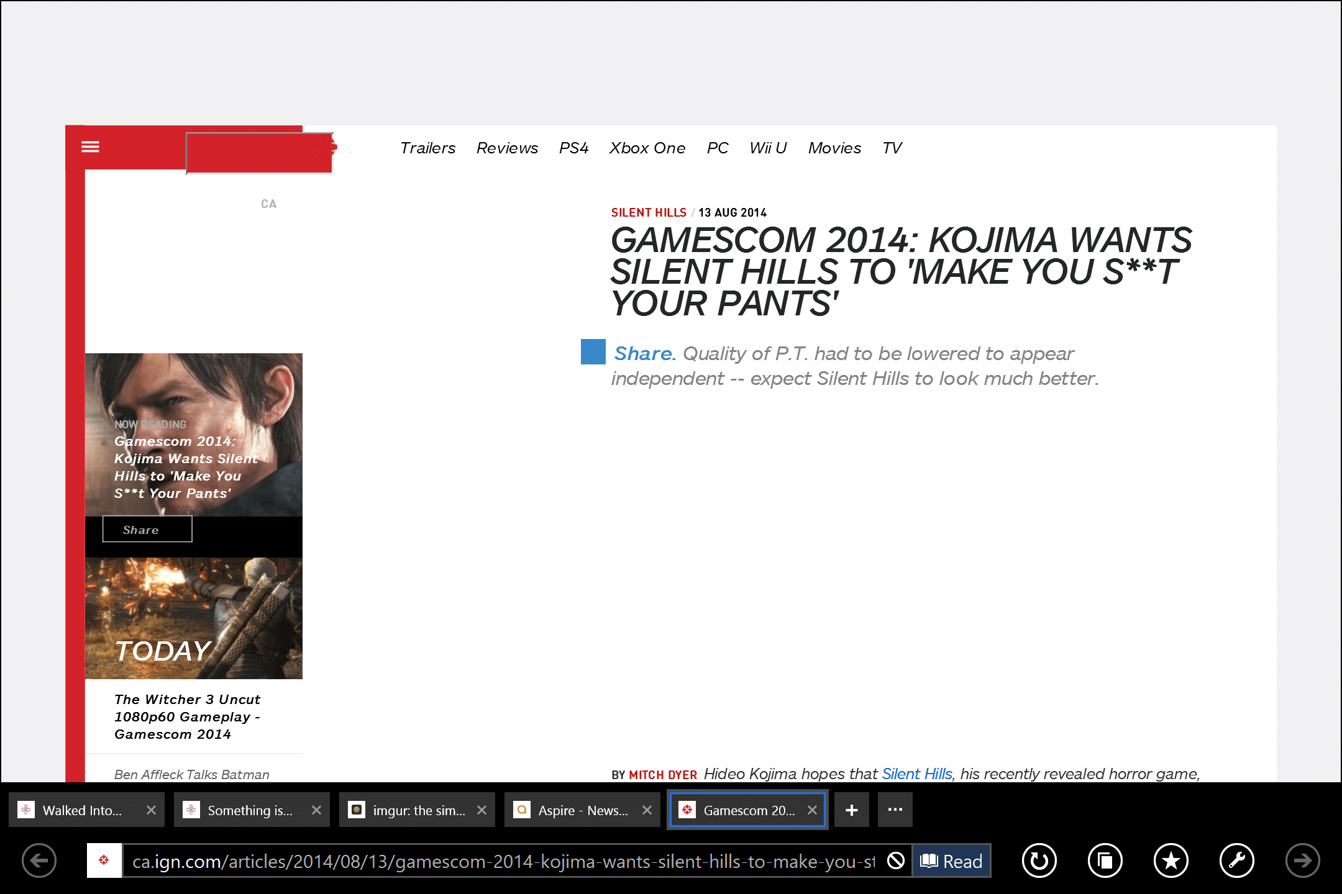Go back with browser back arrow

point(39,860)
